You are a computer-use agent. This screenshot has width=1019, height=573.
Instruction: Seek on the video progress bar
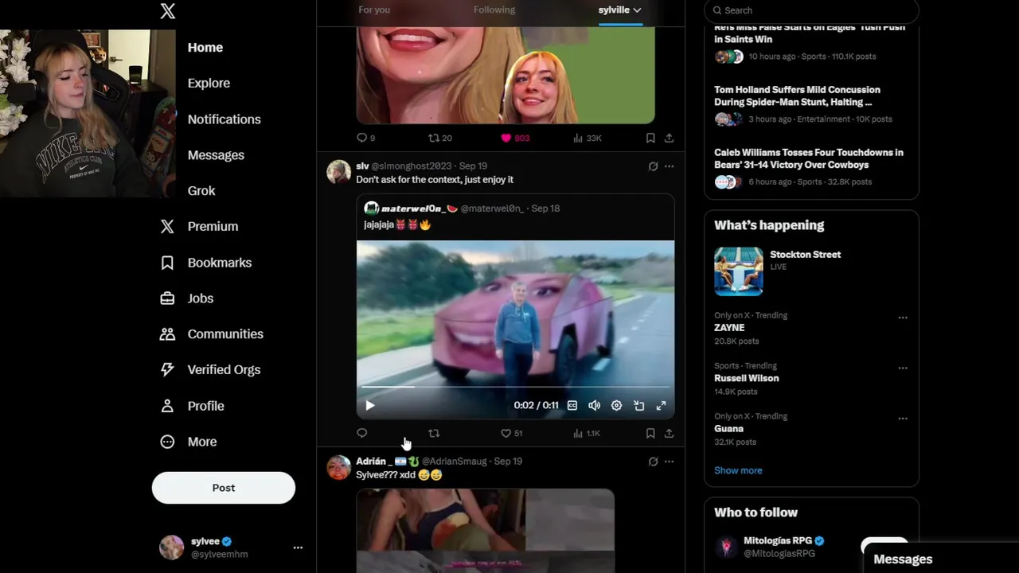pos(515,387)
